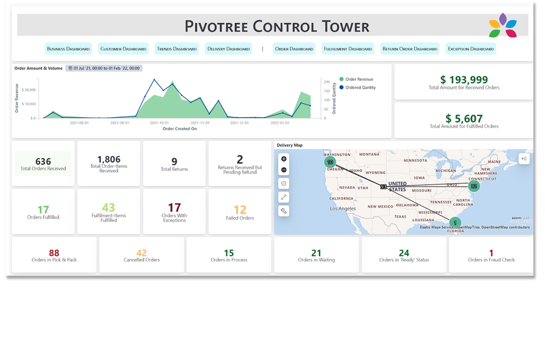The height and width of the screenshot is (361, 545).
Task: Click the Failed Orders card
Action: coord(240,212)
